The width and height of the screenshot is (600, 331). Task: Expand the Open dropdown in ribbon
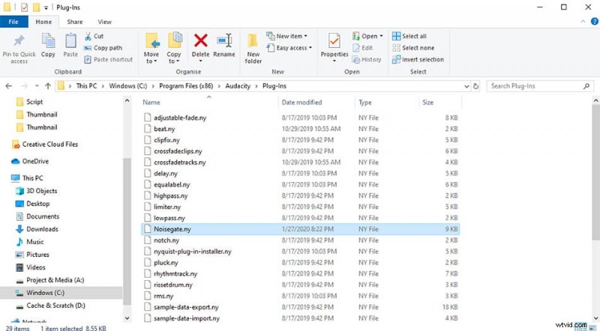click(367, 36)
